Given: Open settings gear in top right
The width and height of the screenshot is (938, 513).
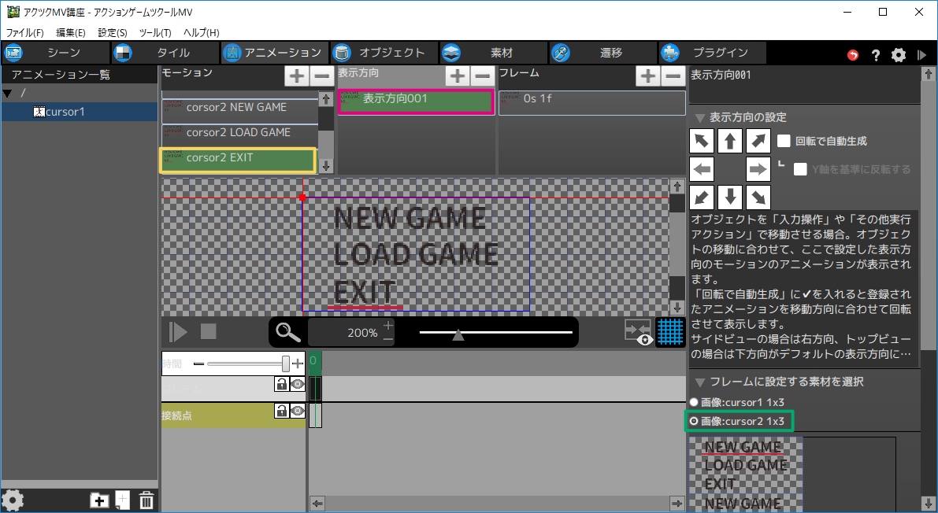Looking at the screenshot, I should (898, 55).
